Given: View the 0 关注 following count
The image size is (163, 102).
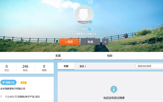Looking at the screenshot, I should tap(7, 68).
